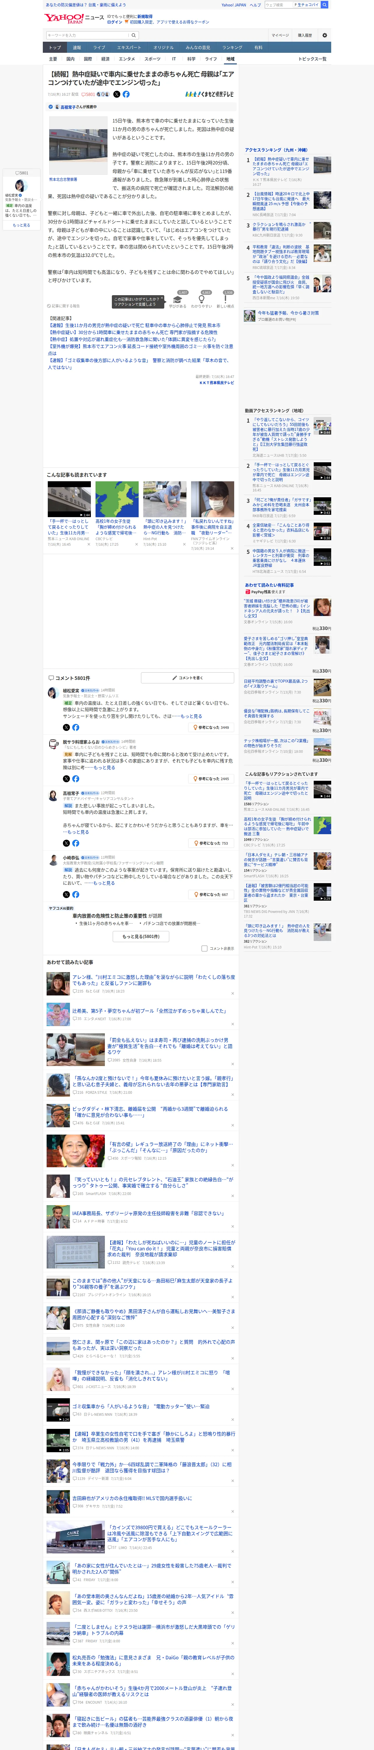Click 参考になった 3449 button
Screen dimensions: 374x1750
(211, 728)
